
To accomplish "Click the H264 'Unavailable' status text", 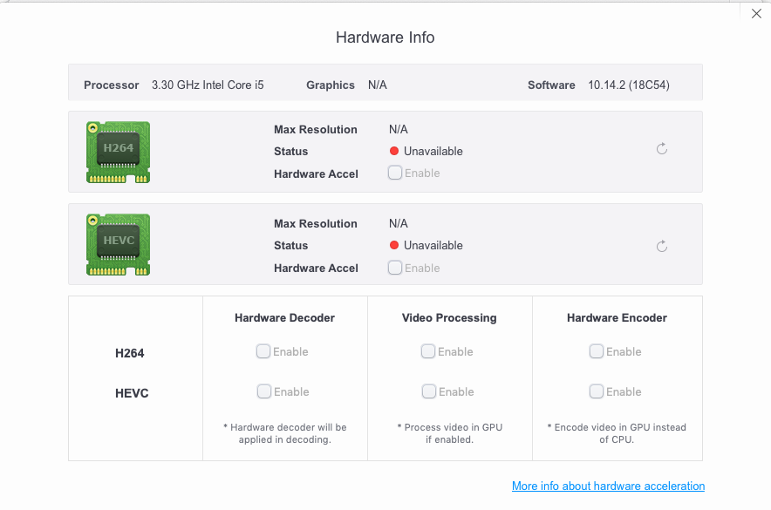I will click(x=433, y=152).
